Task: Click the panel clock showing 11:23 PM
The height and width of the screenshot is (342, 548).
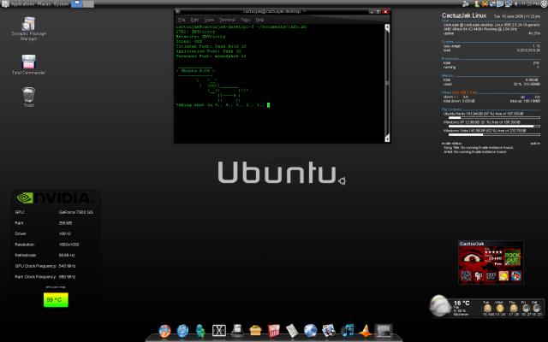Action: (530, 3)
